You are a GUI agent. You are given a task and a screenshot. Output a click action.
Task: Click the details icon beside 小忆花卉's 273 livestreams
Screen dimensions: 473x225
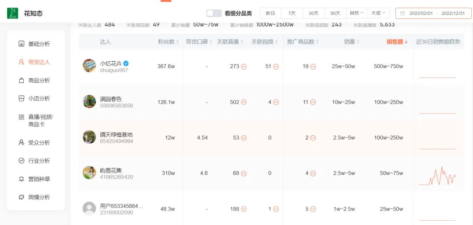(x=244, y=67)
